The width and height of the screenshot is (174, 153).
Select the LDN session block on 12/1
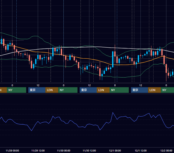pyautogui.click(x=155, y=90)
